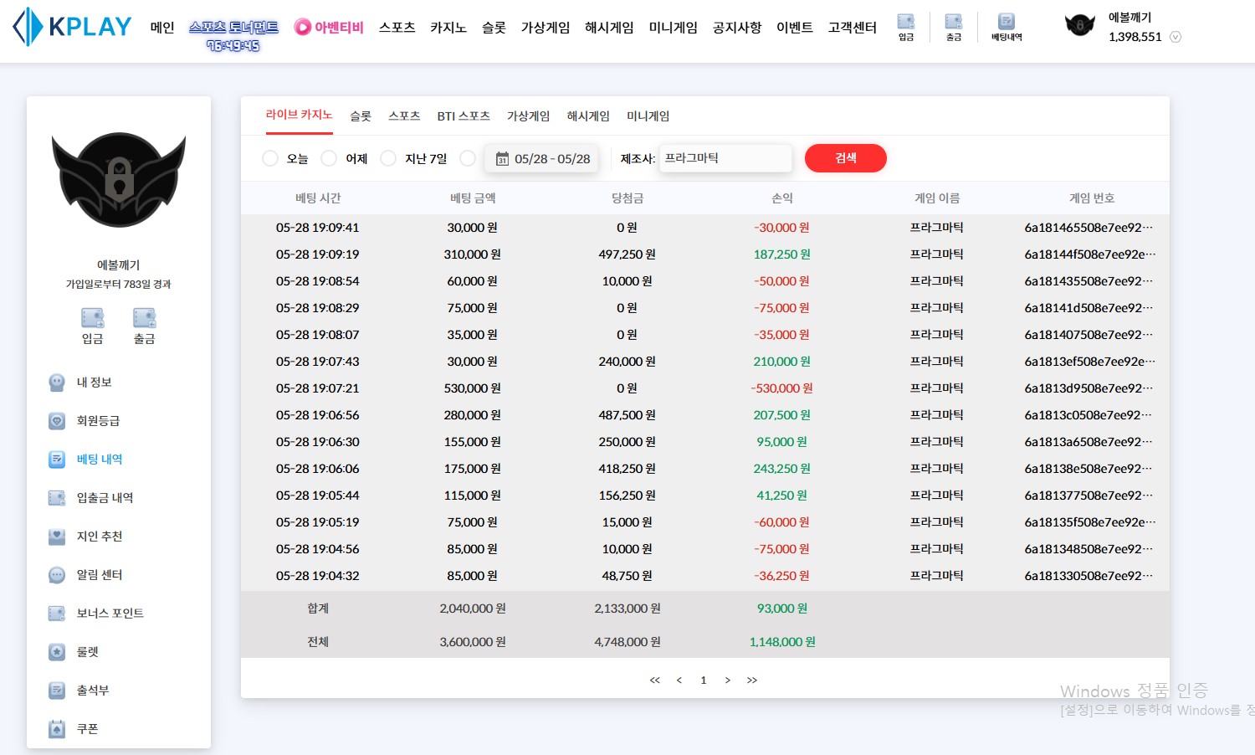Select the 어제 radio button
This screenshot has width=1255, height=755.
(x=329, y=158)
